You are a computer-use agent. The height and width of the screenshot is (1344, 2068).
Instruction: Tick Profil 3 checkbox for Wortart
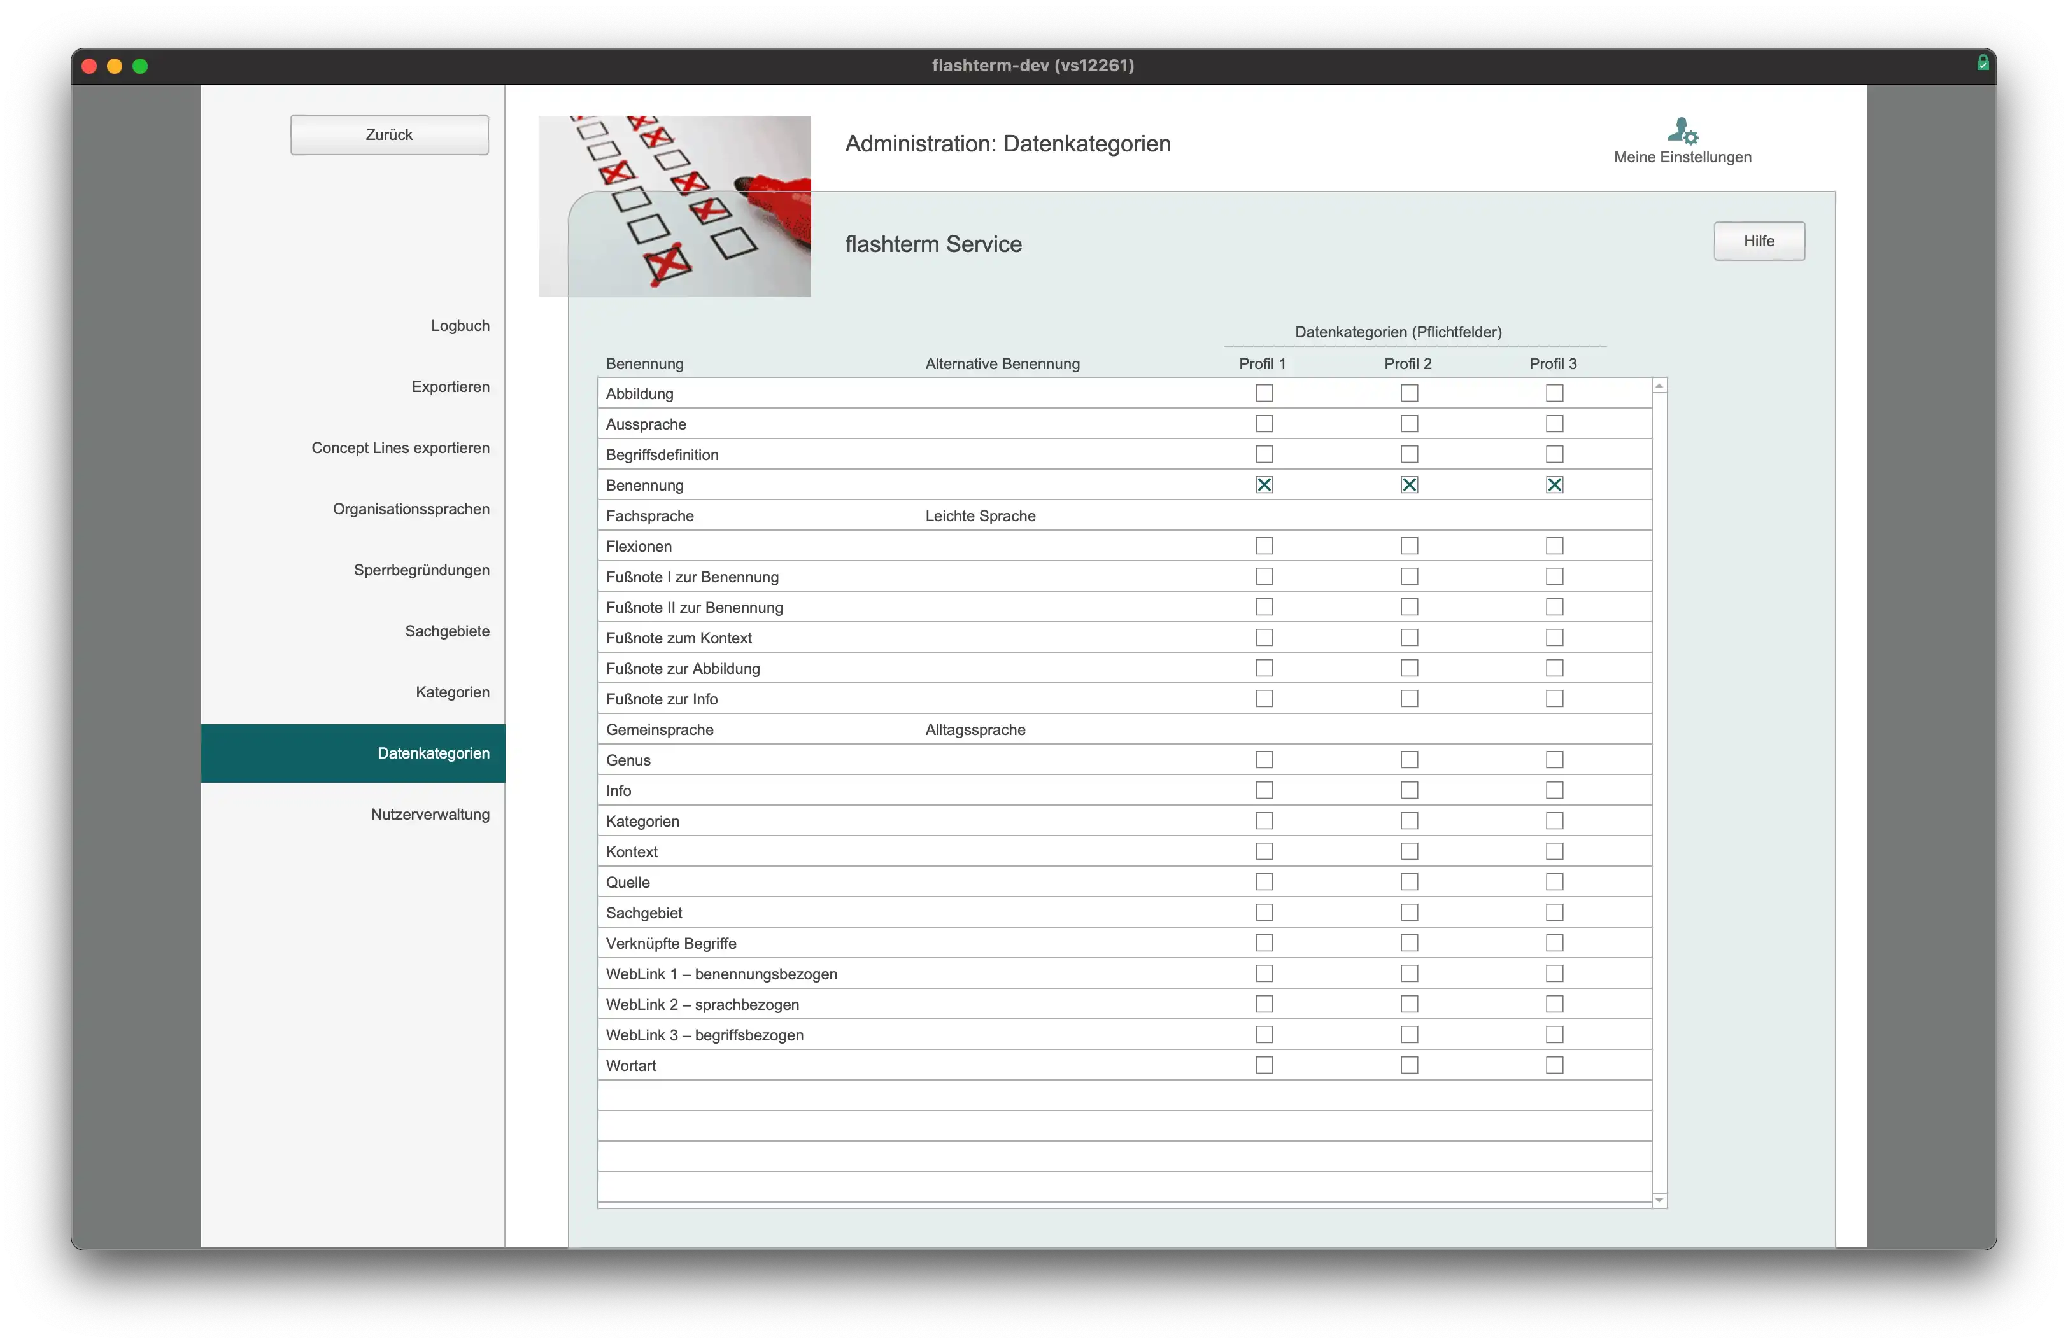(1554, 1065)
